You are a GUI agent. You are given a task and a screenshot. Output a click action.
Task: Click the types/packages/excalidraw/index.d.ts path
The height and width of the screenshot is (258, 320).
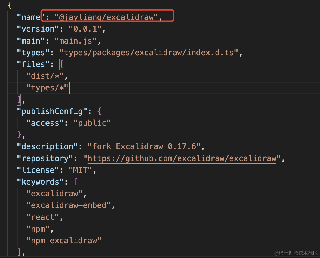click(149, 53)
